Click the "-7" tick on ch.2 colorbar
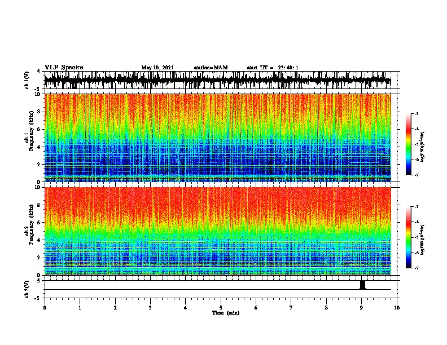Screen dimensions: 447x345 pos(417,268)
